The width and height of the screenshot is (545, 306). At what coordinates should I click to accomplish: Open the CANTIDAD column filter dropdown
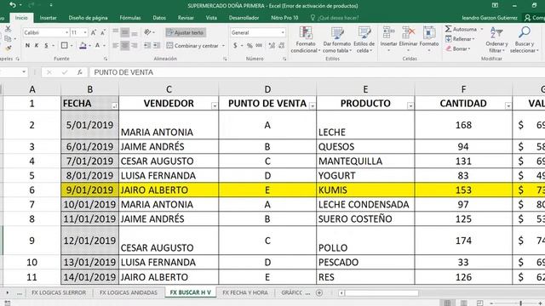(x=508, y=105)
